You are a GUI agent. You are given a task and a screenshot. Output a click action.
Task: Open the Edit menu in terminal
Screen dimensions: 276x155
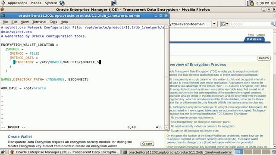(x=14, y=22)
